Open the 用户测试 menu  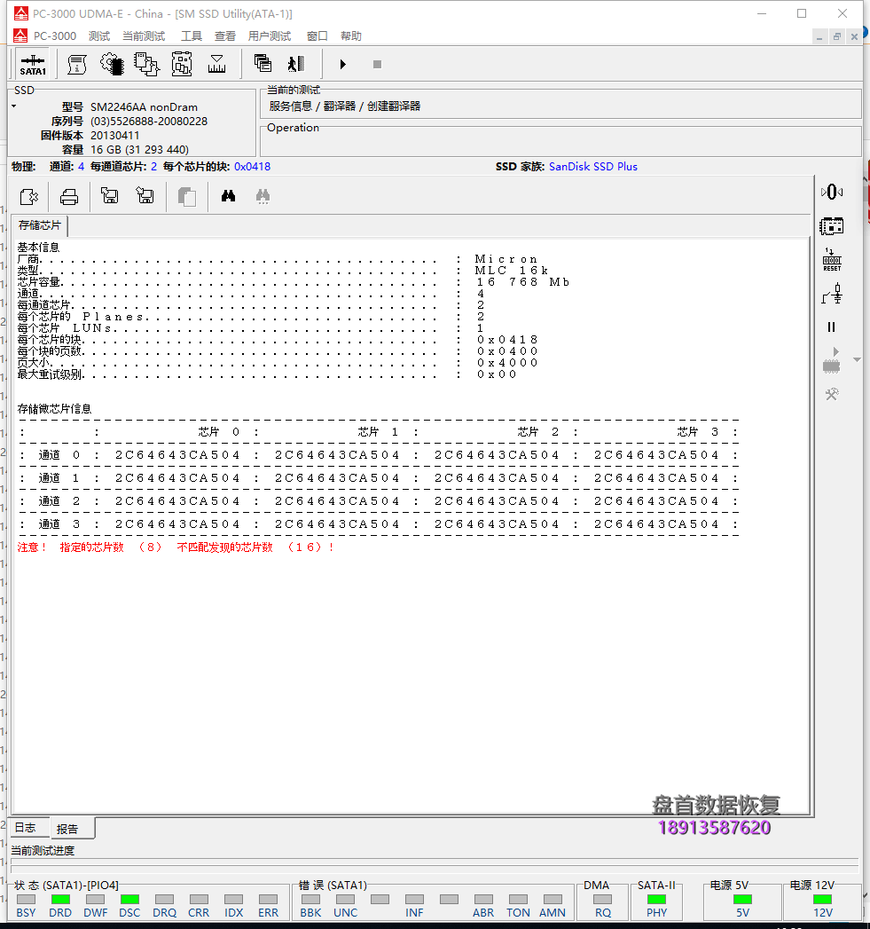pos(270,36)
